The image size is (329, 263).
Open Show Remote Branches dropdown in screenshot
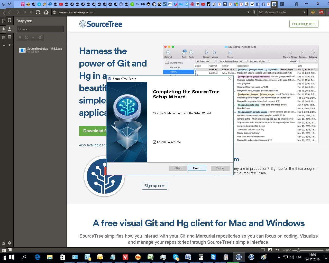coord(233,61)
